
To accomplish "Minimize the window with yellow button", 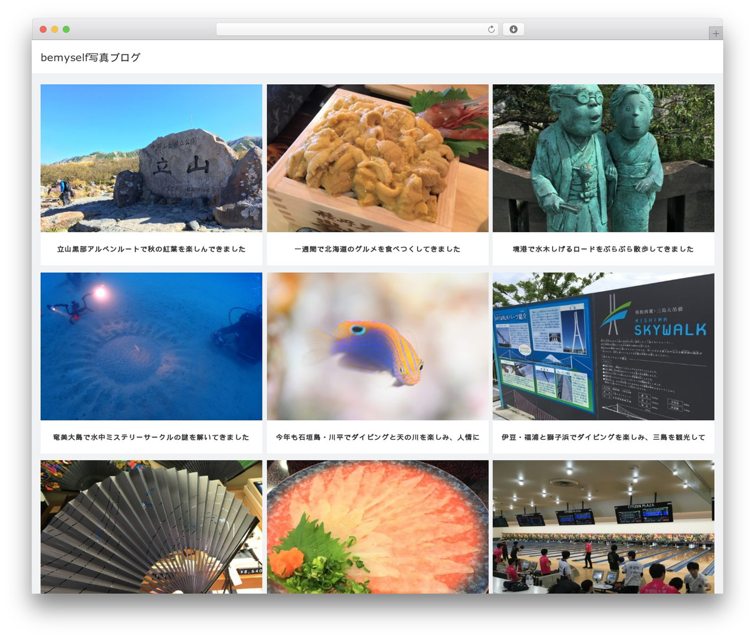I will 55,29.
